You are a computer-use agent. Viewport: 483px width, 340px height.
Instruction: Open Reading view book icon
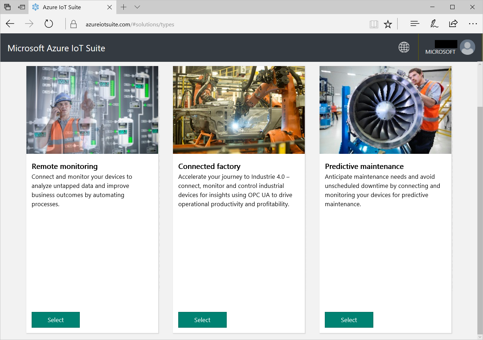tap(374, 24)
